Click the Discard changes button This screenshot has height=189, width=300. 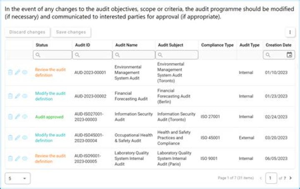27,32
